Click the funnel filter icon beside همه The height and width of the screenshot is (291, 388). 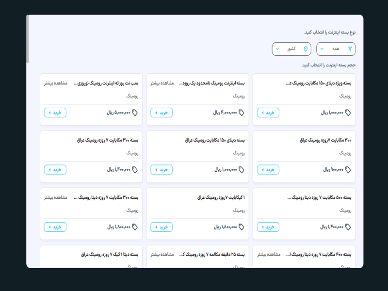coord(350,49)
